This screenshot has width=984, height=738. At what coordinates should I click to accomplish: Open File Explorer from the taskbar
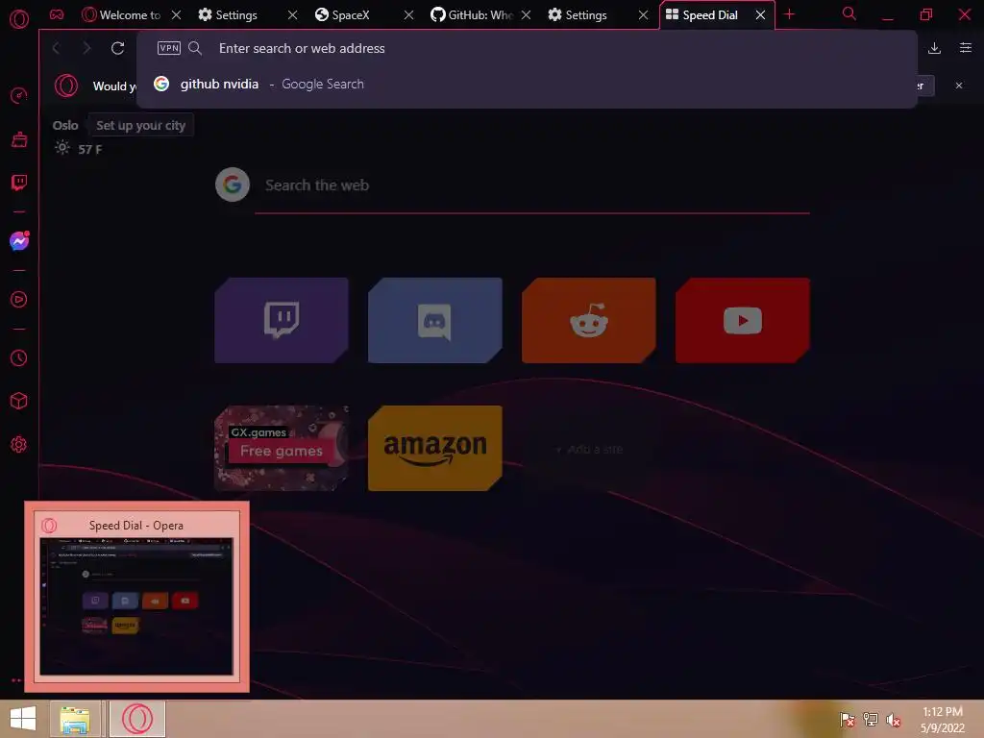pos(75,719)
